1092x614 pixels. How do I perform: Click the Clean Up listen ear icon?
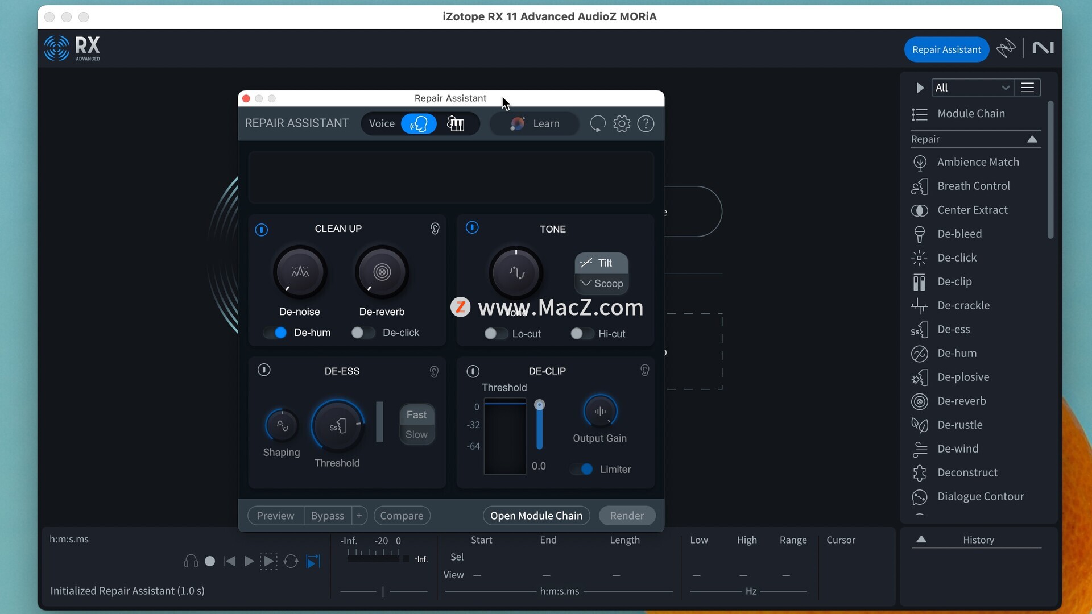click(435, 229)
